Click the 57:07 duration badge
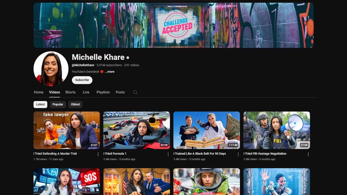347x195 pixels. (x=94, y=145)
